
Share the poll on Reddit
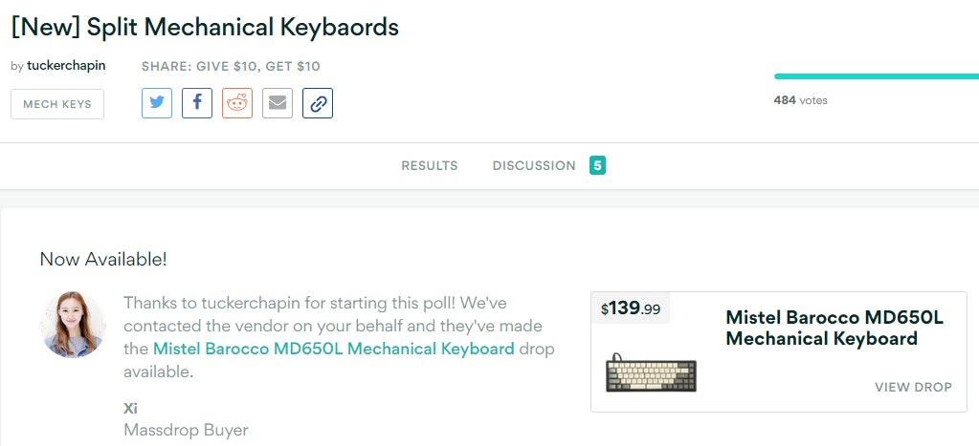(x=237, y=103)
